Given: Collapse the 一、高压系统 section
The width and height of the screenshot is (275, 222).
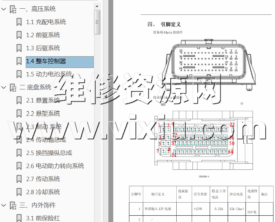Looking at the screenshot, I should pyautogui.click(x=4, y=9).
